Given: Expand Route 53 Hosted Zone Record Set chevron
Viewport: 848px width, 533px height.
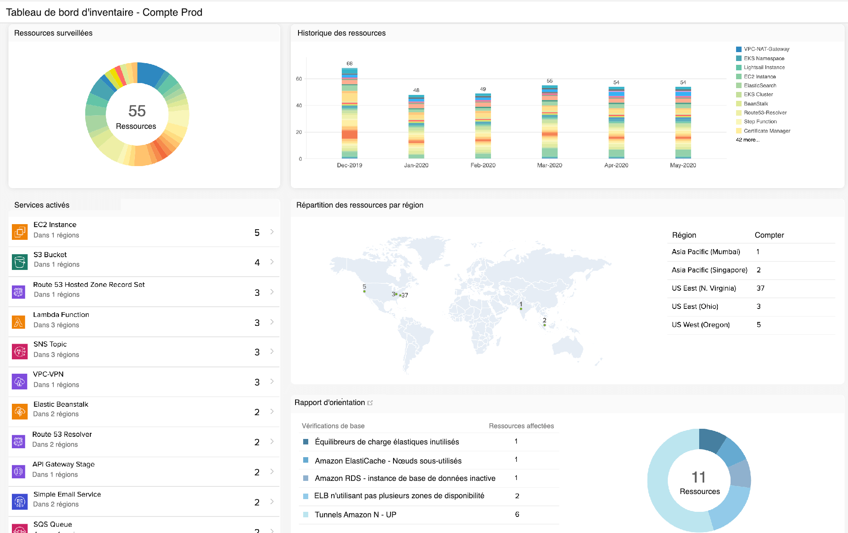Looking at the screenshot, I should 272,292.
